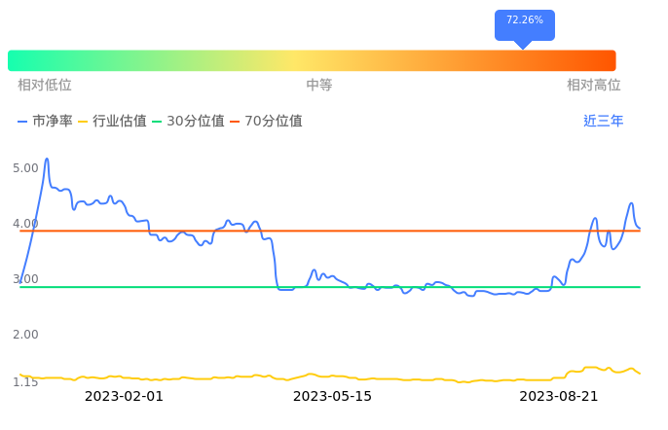Toggle the 市净率 series in legend

pos(45,122)
